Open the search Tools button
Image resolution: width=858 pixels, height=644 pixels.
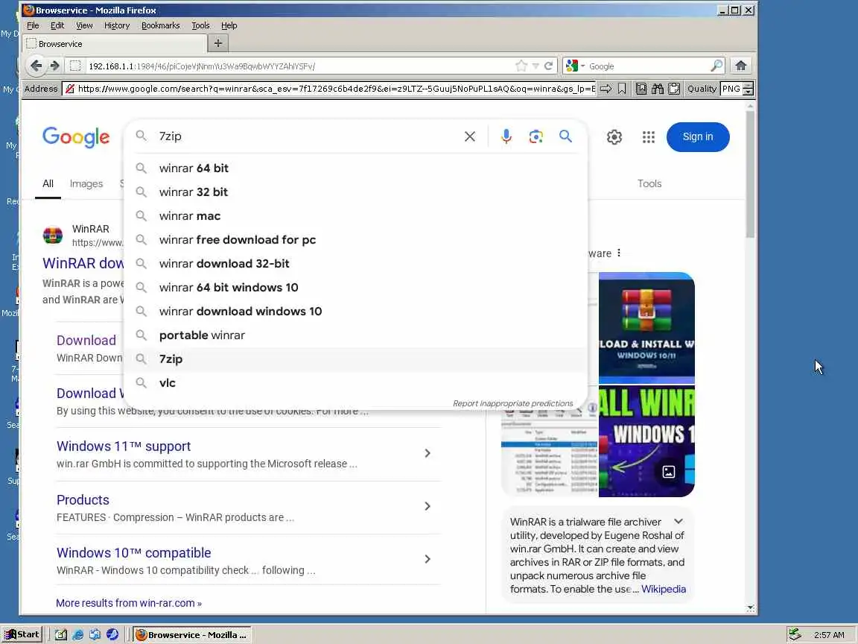pos(649,184)
